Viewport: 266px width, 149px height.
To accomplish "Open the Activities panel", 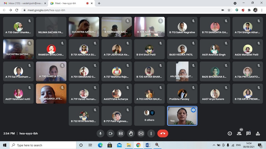I will pos(258,134).
